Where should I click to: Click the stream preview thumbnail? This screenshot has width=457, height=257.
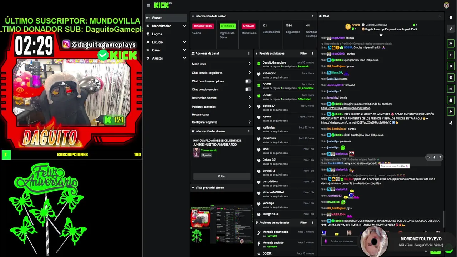pyautogui.click(x=221, y=224)
